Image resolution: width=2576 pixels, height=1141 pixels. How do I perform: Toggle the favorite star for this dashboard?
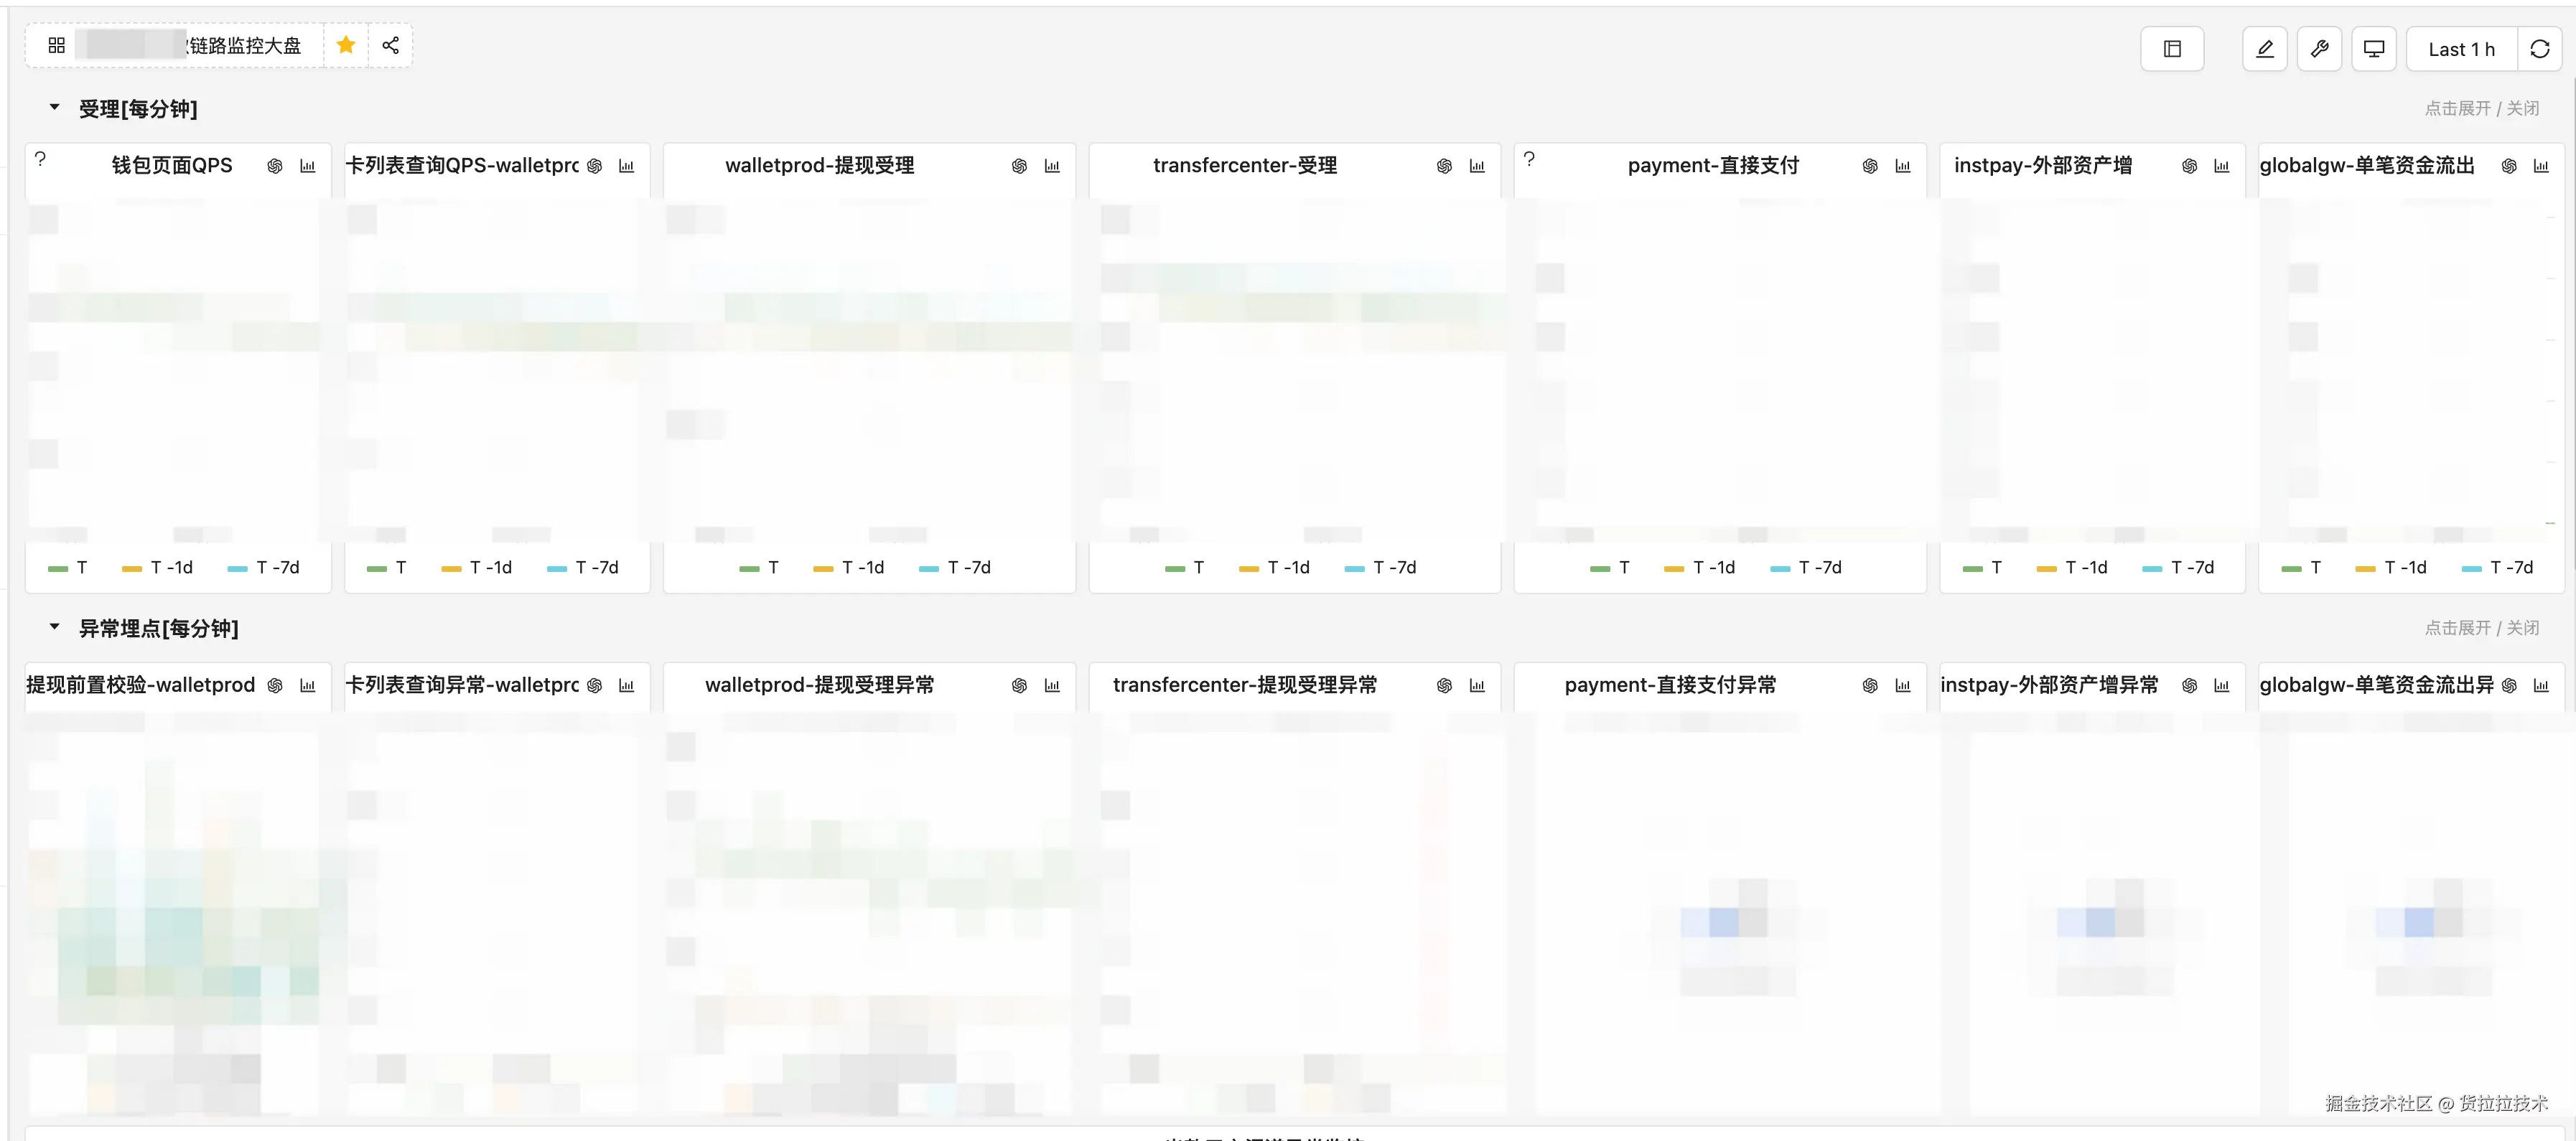coord(346,45)
